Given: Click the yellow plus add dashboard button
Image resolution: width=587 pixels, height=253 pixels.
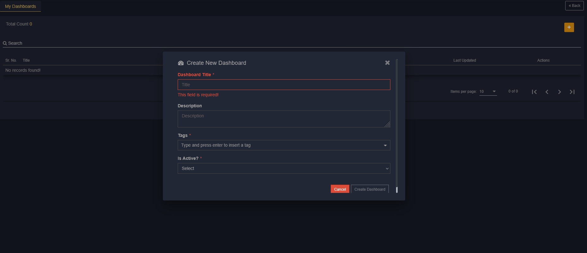Looking at the screenshot, I should (569, 27).
